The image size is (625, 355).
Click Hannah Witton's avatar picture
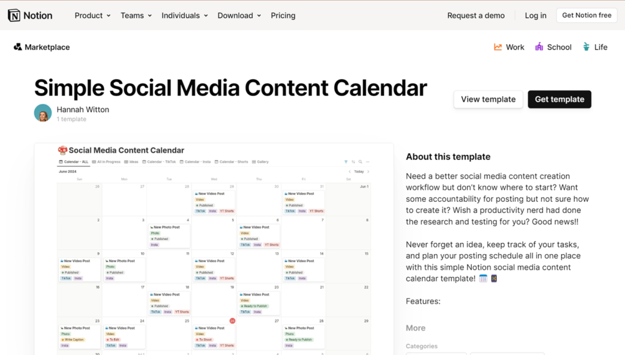coord(43,113)
